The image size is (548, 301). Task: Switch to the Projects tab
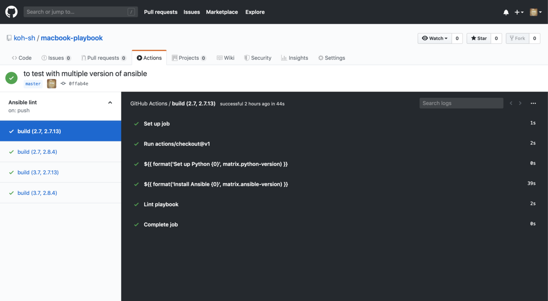(189, 58)
